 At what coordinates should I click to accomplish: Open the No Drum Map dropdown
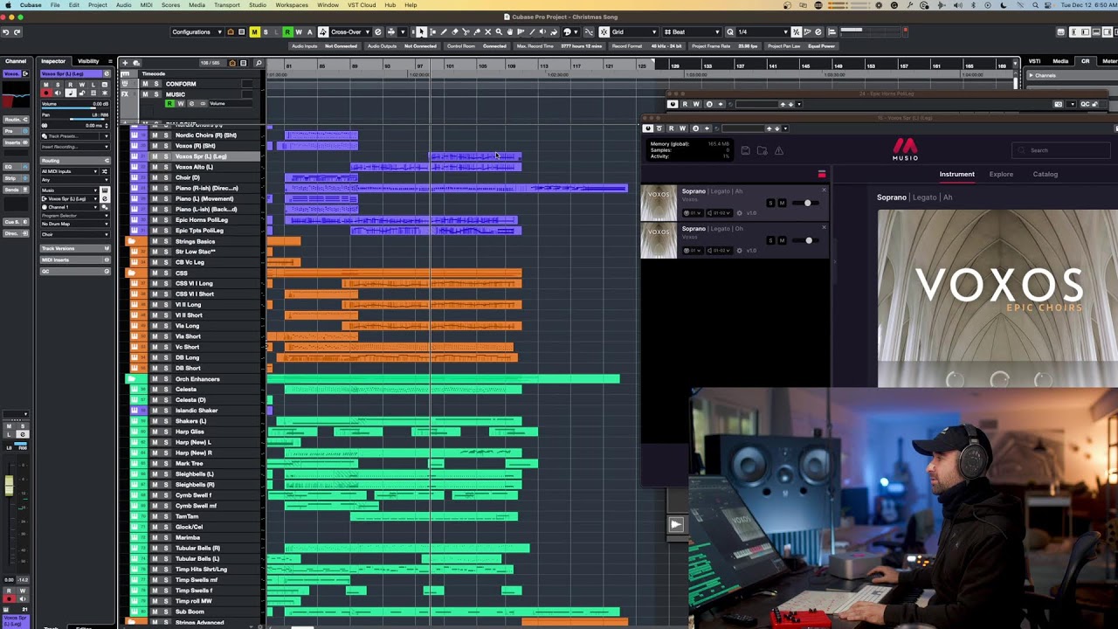pos(74,224)
